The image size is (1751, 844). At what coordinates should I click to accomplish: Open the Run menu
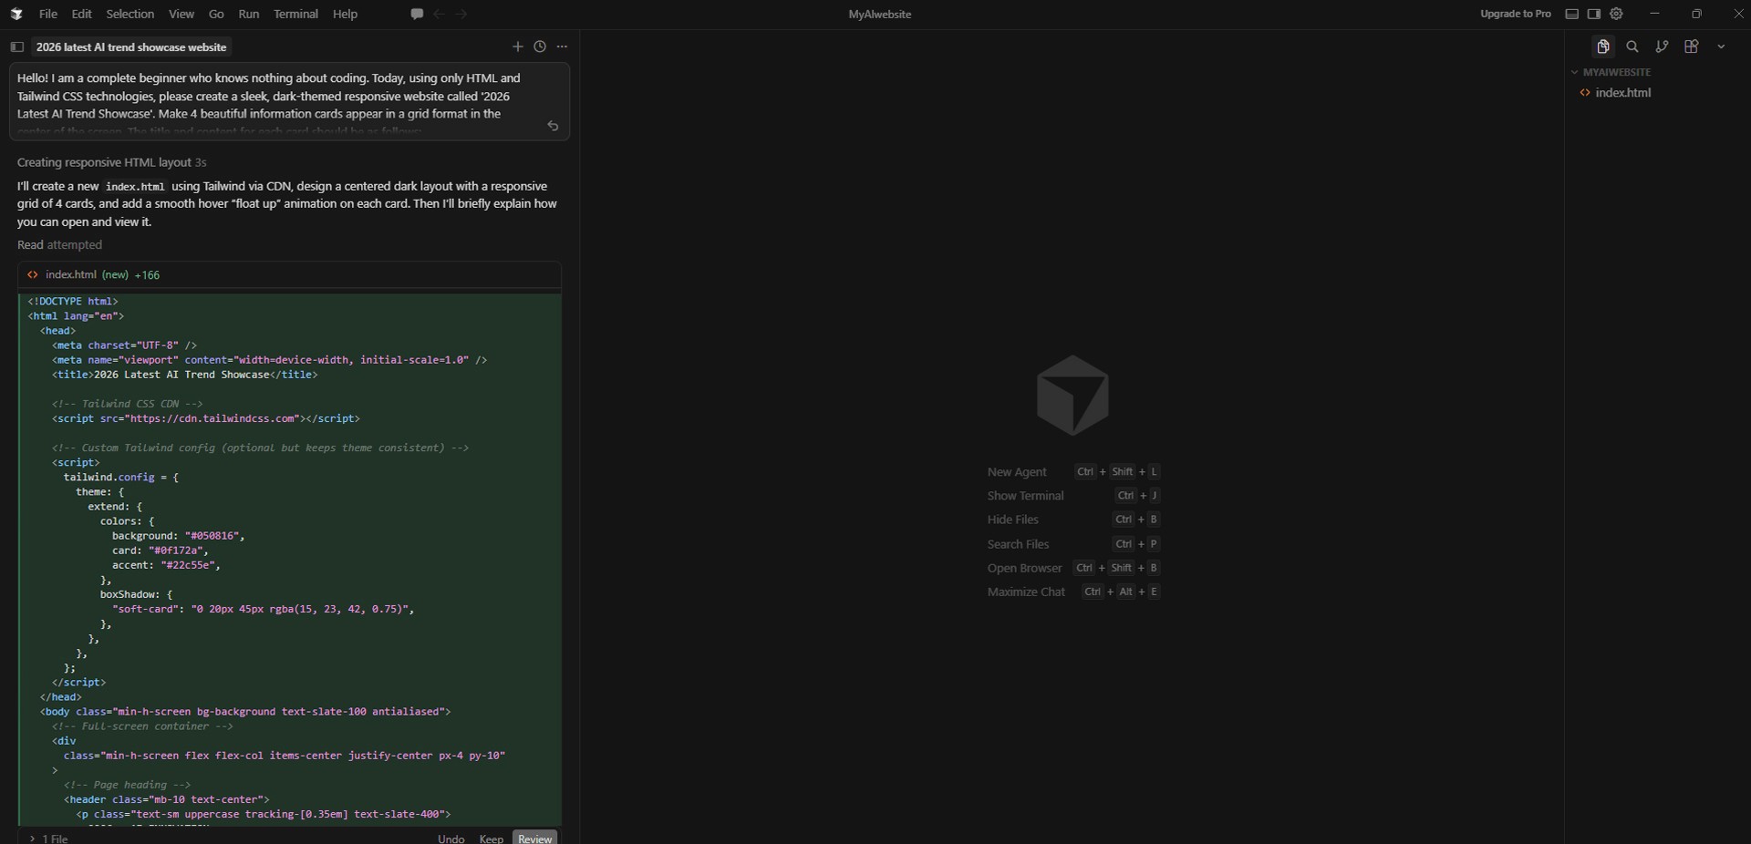click(248, 14)
